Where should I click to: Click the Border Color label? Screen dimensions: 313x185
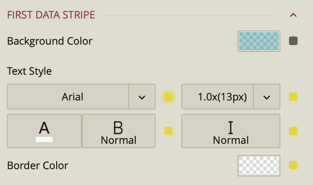pos(38,165)
